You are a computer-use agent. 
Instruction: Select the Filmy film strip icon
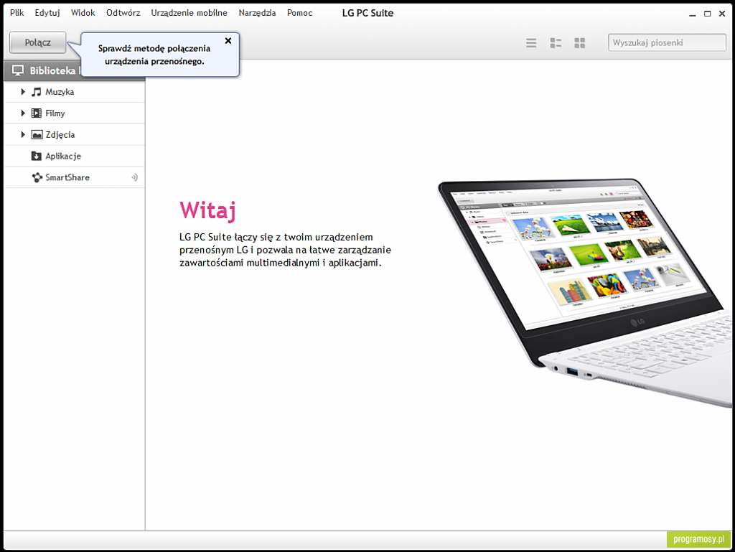click(x=37, y=113)
